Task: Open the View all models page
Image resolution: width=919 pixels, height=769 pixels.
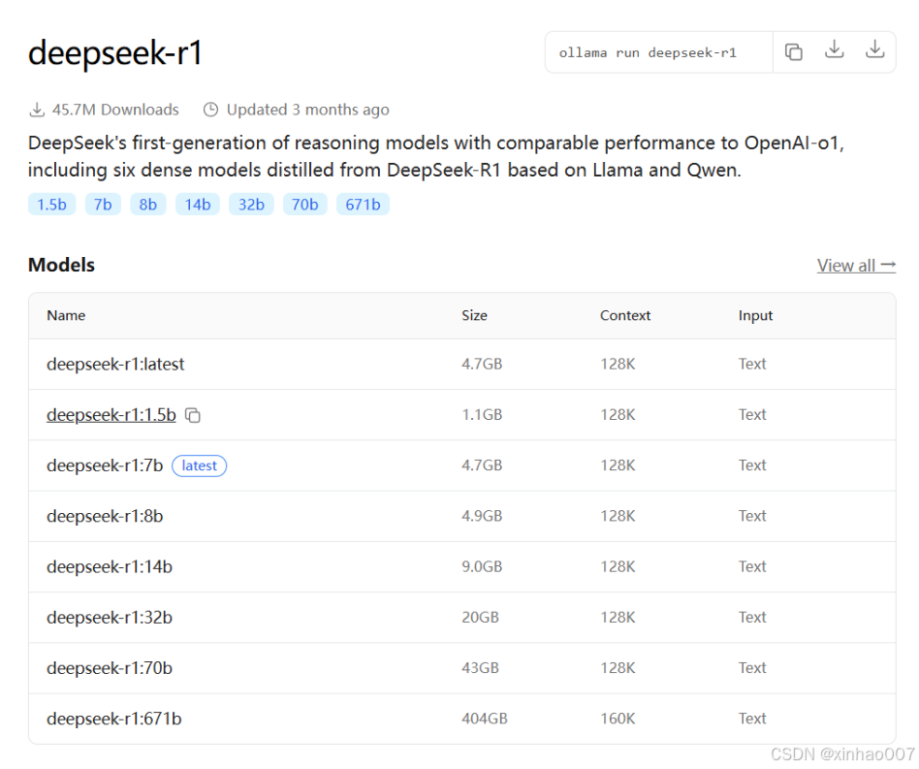Action: click(x=856, y=265)
